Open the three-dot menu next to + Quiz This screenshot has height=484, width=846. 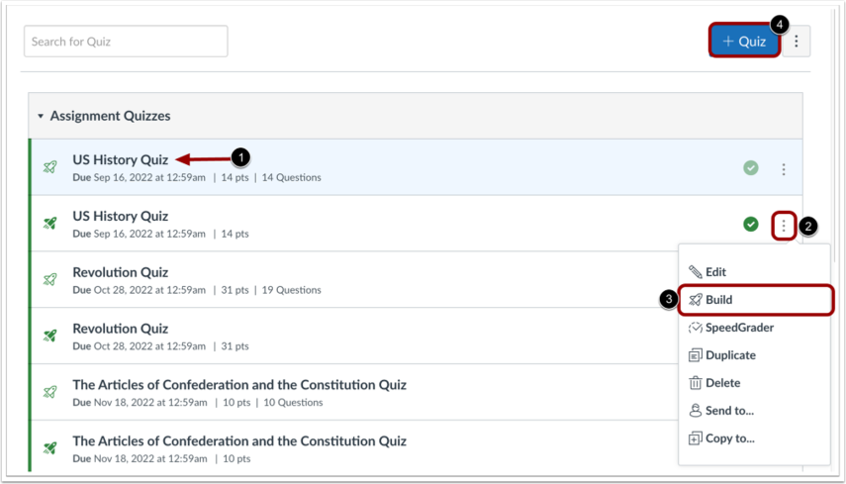[797, 41]
